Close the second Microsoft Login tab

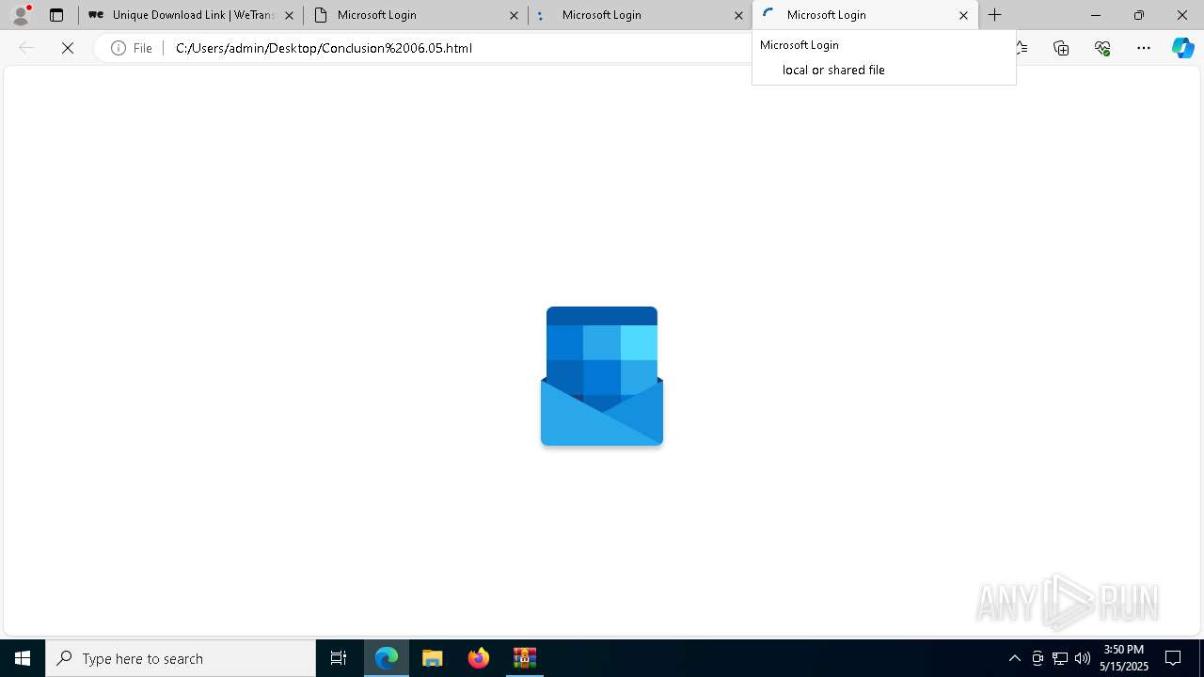[x=514, y=15]
